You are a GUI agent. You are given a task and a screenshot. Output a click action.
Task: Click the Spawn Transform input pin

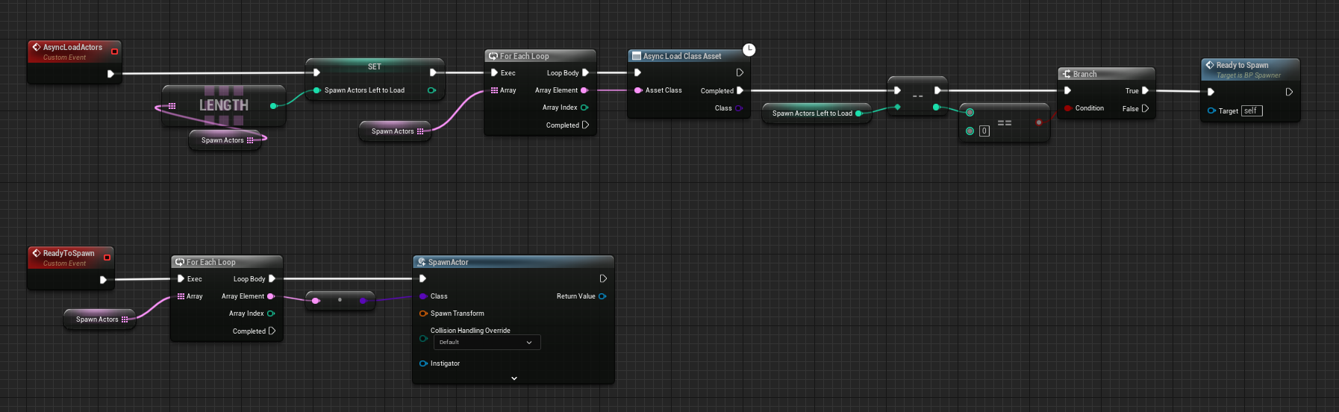click(423, 313)
